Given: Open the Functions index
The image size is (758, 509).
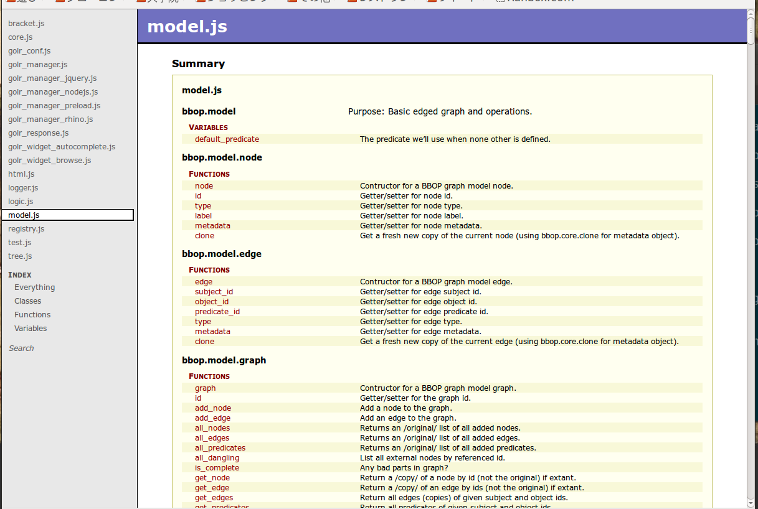Looking at the screenshot, I should (x=32, y=315).
